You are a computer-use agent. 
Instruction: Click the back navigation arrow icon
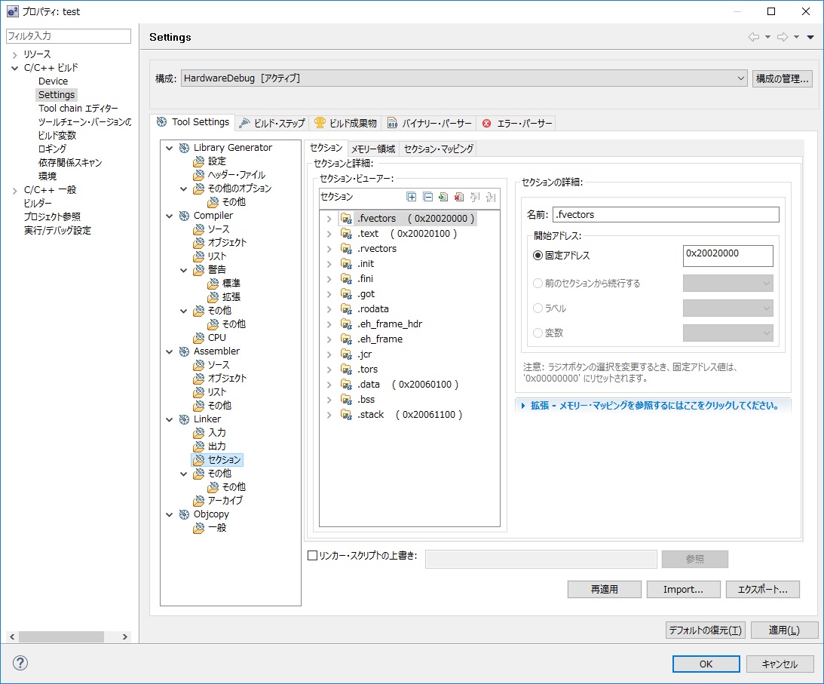[754, 37]
